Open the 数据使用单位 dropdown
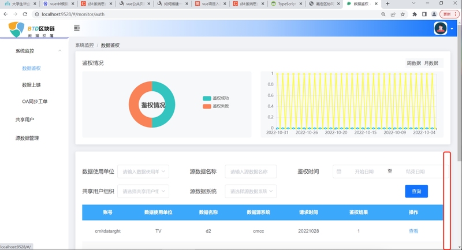Viewport: 462px width, 250px height. (x=143, y=171)
